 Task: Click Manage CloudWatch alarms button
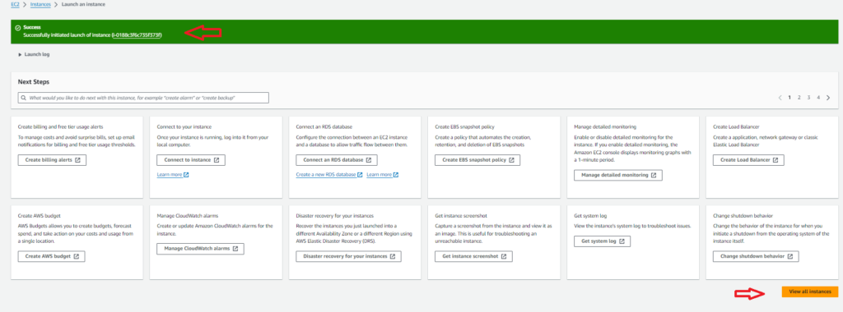tap(201, 249)
